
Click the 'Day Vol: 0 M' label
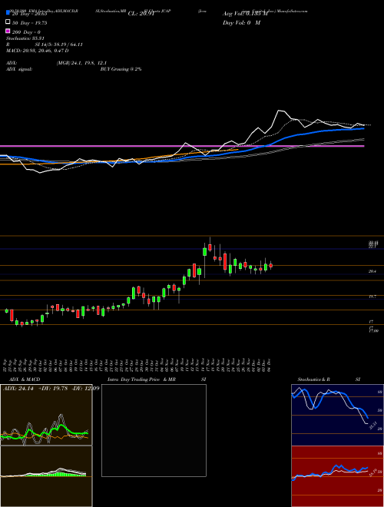tap(241, 22)
